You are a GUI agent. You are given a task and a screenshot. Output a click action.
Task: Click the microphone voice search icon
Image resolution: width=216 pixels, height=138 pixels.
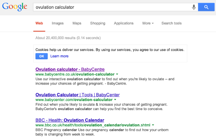tap(194, 7)
